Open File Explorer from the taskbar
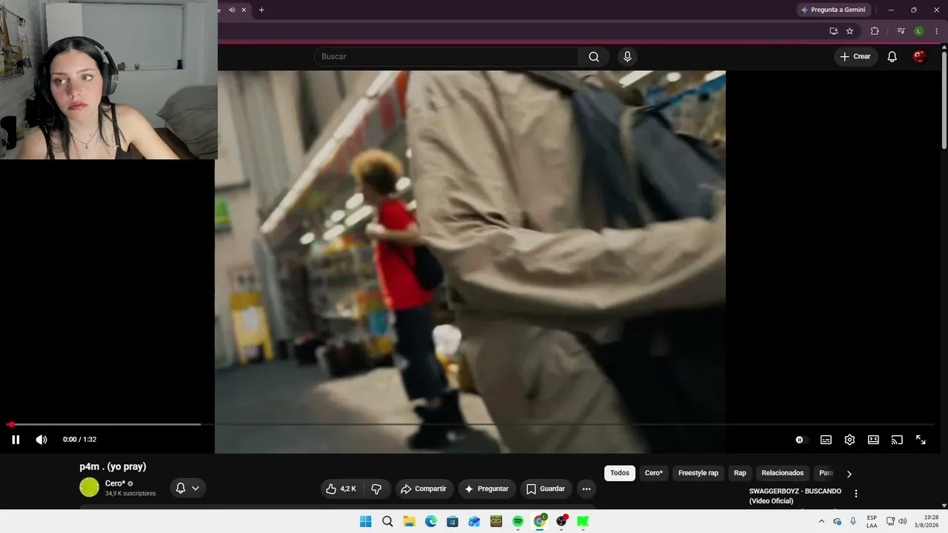 pyautogui.click(x=409, y=521)
